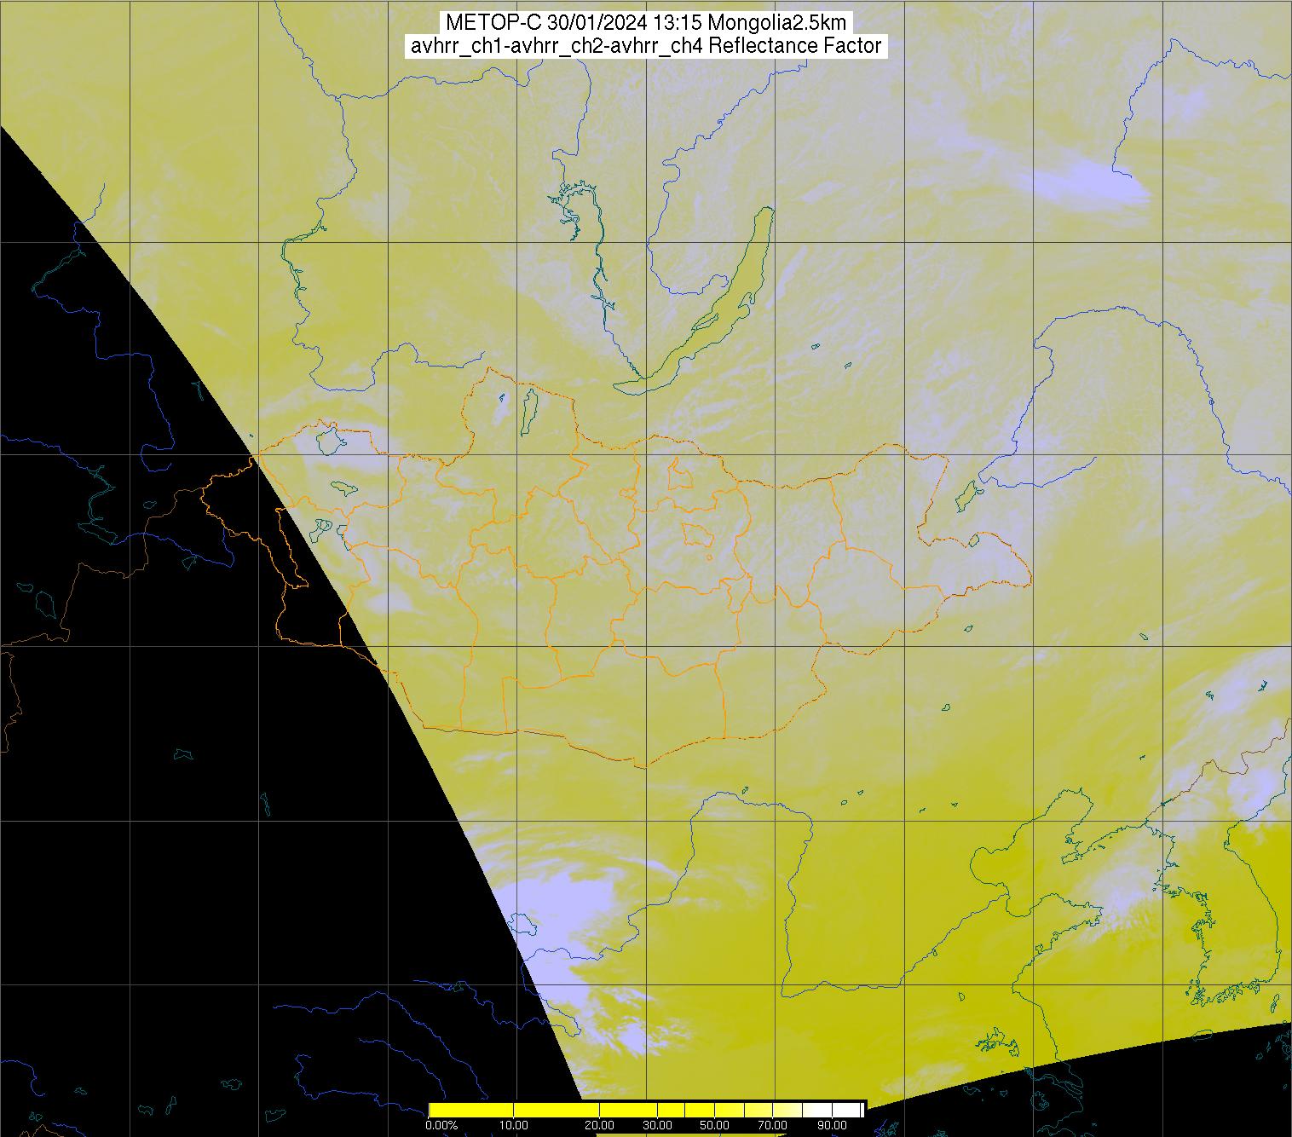This screenshot has height=1137, width=1292.
Task: Click the Korean peninsula coastline
Action: (x=1206, y=925)
